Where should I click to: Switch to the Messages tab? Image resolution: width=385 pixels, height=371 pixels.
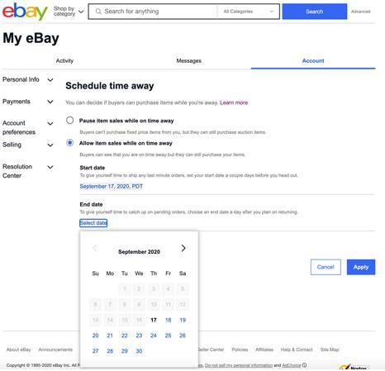coord(188,61)
